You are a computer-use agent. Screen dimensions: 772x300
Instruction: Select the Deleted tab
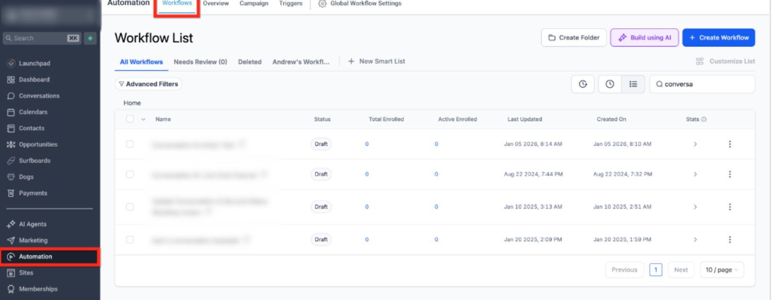coord(250,62)
